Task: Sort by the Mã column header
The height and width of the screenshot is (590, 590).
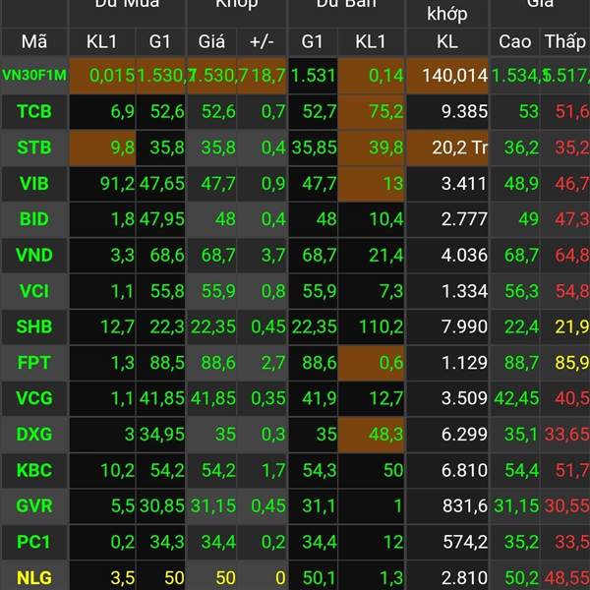Action: [34, 41]
